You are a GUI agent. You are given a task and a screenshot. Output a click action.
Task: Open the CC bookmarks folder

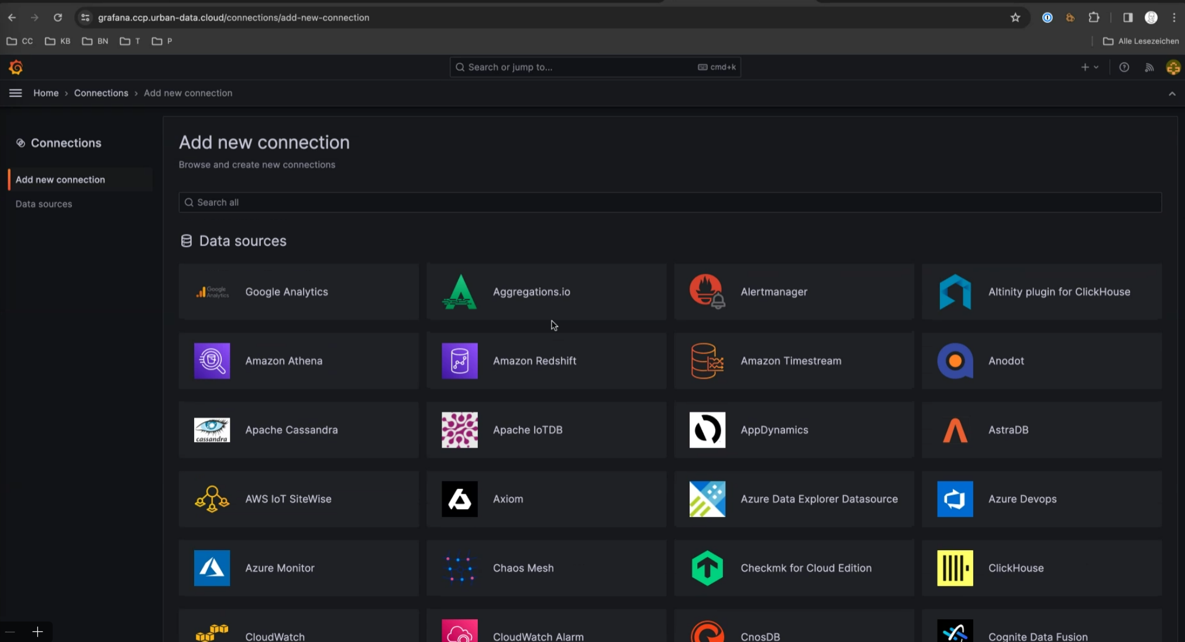point(20,41)
